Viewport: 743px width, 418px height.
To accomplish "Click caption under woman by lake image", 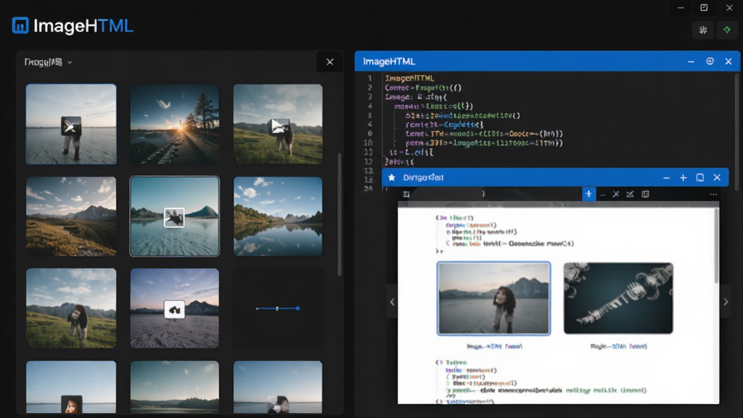I will (x=494, y=346).
